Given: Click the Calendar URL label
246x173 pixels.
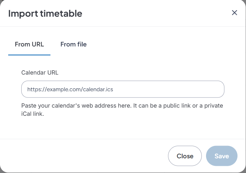Looking at the screenshot, I should pos(40,73).
